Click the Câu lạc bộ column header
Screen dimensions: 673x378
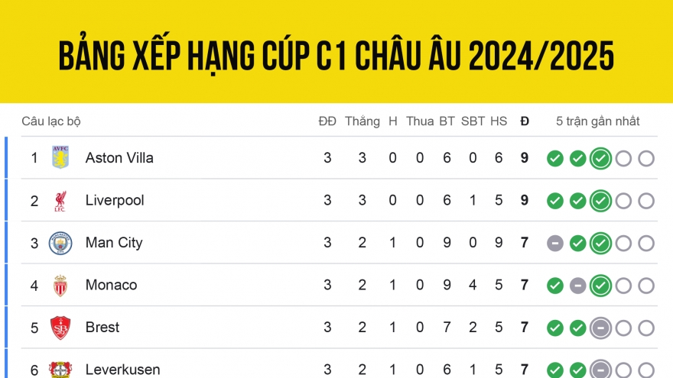[51, 121]
